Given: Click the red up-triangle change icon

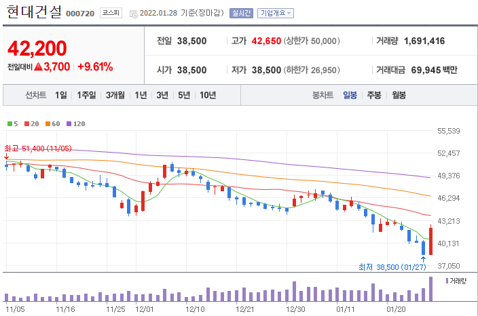Looking at the screenshot, I should click(39, 66).
